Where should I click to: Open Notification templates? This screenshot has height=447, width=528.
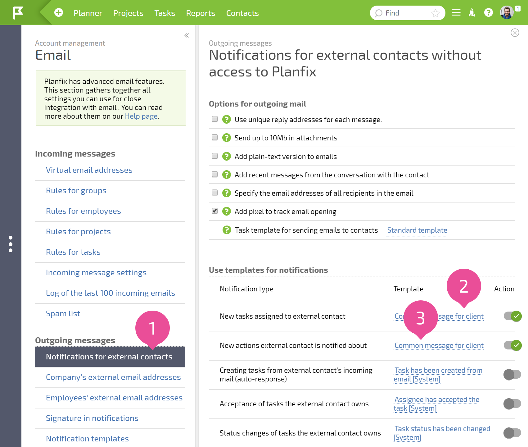(x=87, y=439)
